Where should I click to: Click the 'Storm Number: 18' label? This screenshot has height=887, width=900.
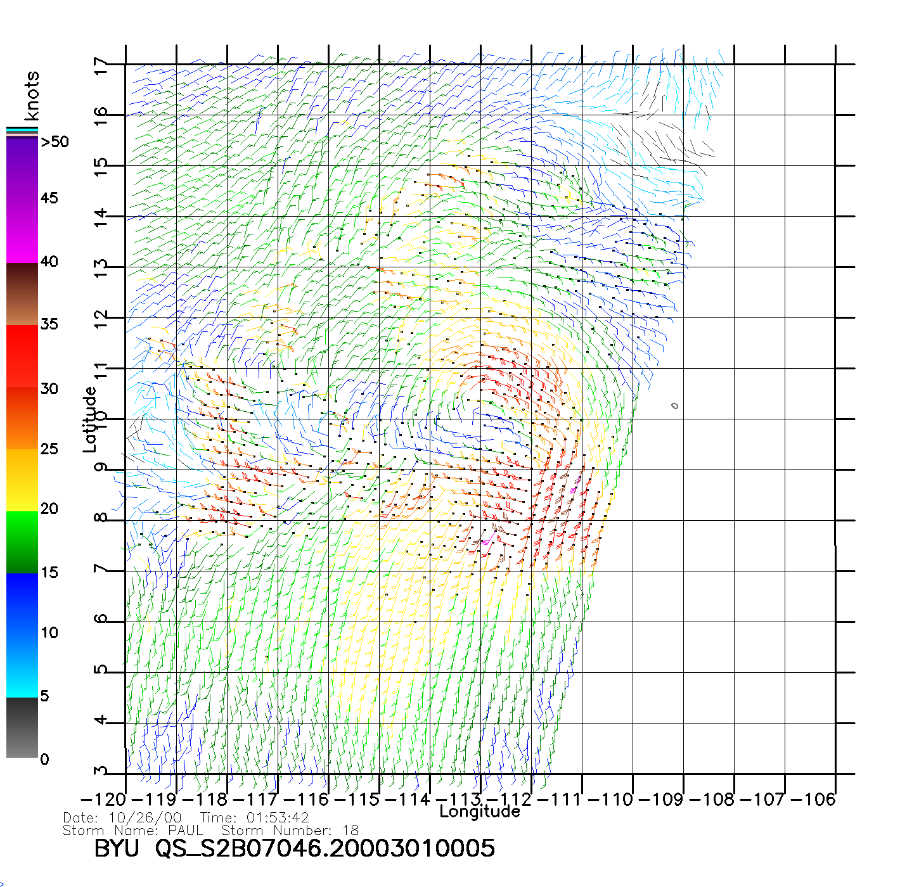(290, 831)
